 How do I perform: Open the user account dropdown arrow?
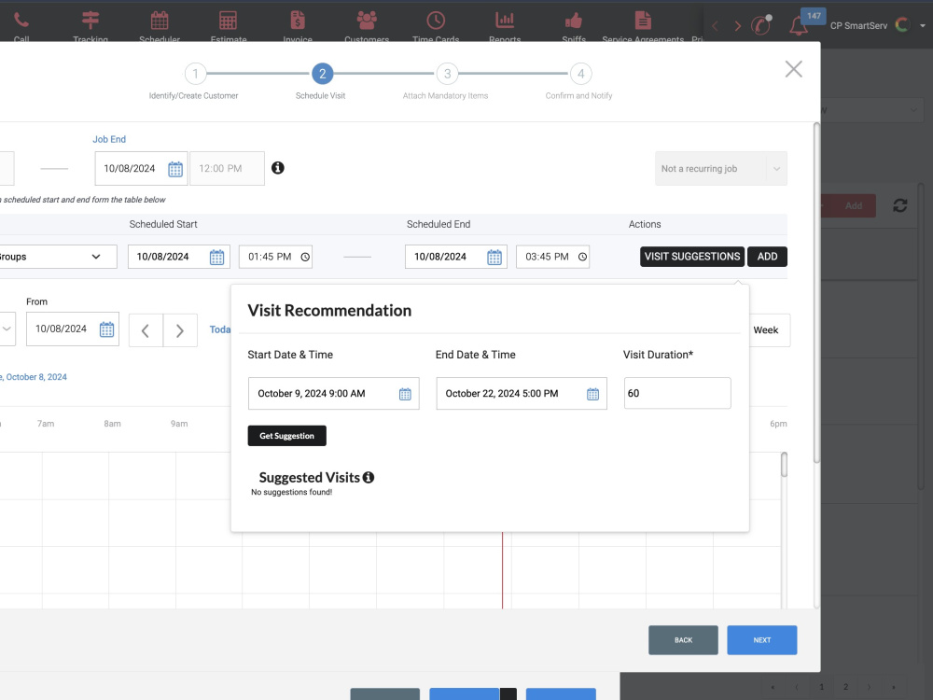[923, 25]
